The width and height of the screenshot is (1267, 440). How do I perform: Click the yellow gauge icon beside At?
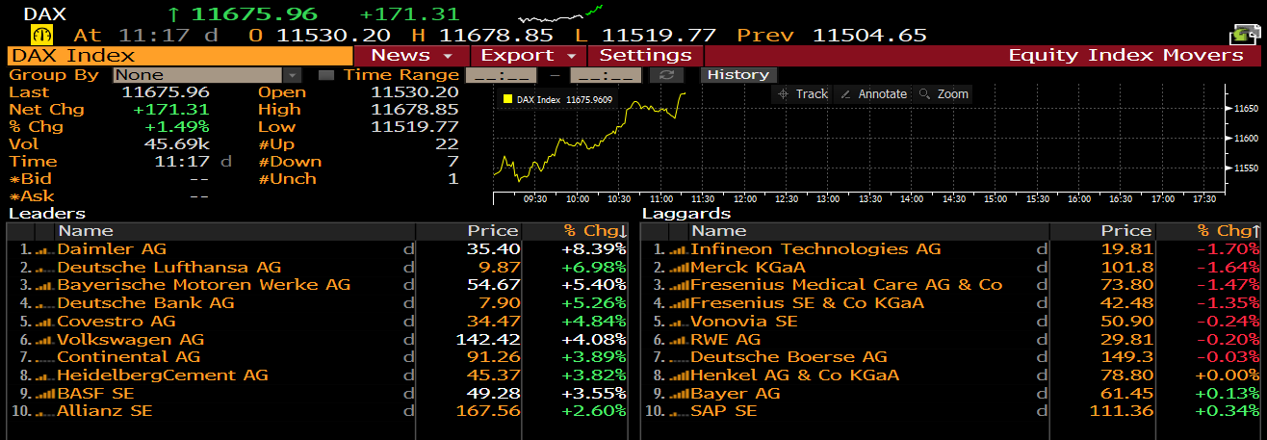[42, 35]
